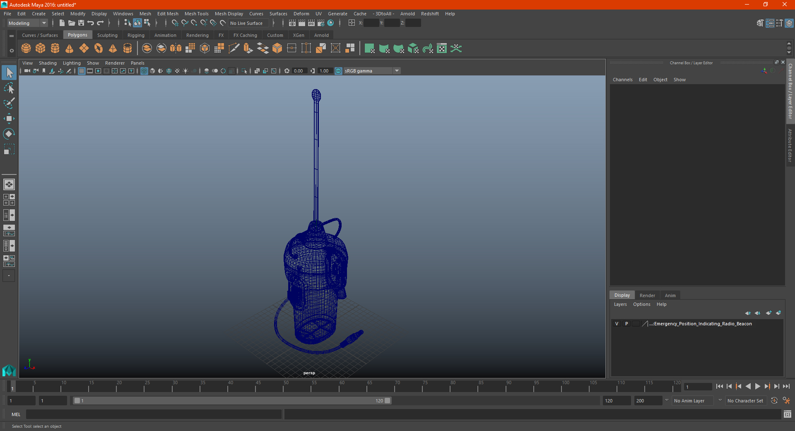Click the Save Scene icon

click(81, 23)
